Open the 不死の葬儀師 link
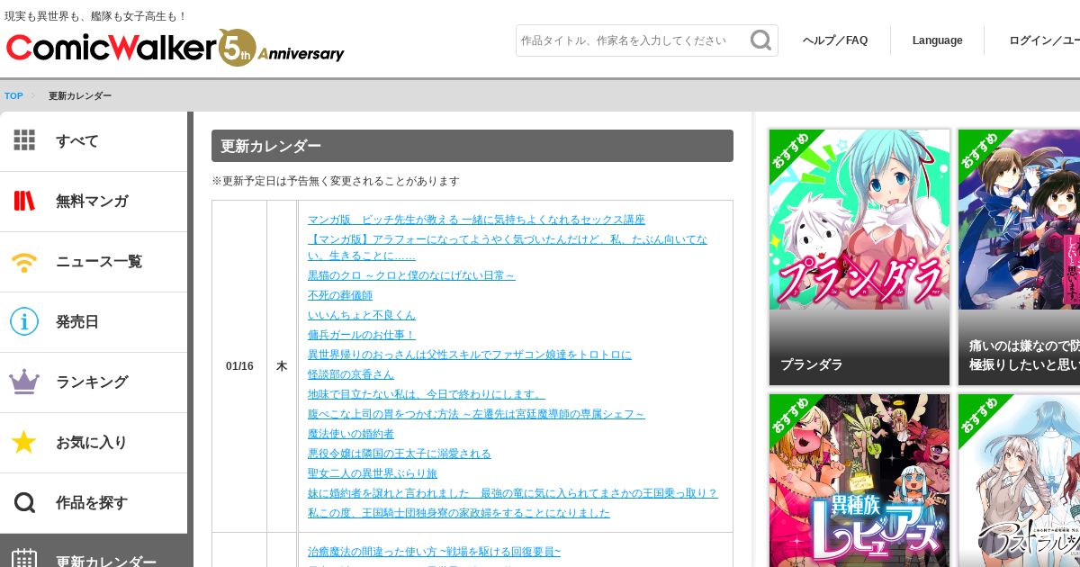 (340, 295)
